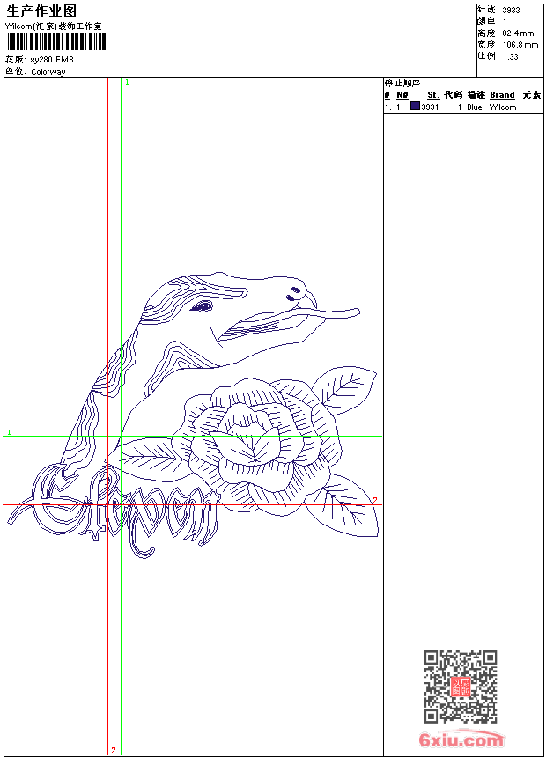Click the Wilcom brand entry in table
Screen dimensions: 546x757
[x=503, y=107]
